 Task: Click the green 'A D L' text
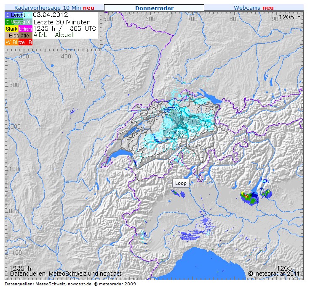(x=40, y=35)
